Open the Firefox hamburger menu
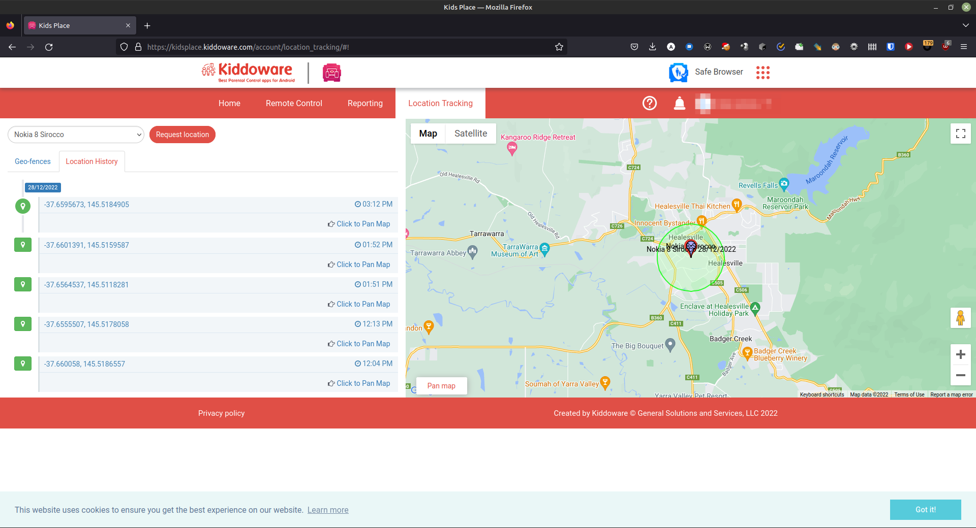This screenshot has height=528, width=976. point(964,47)
